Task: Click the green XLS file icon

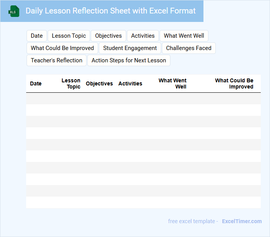Action: (x=14, y=11)
